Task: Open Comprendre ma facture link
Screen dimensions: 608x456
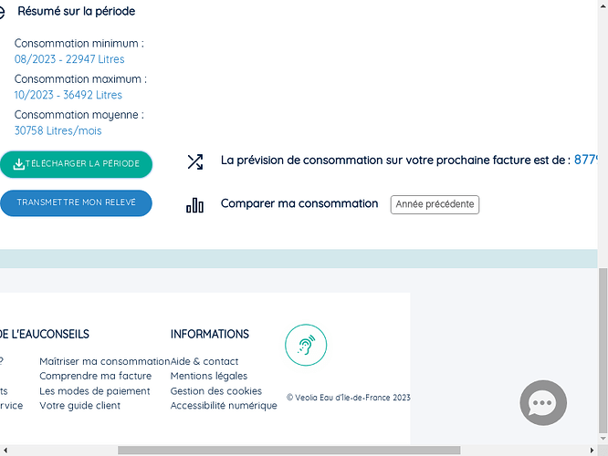Action: coord(95,376)
